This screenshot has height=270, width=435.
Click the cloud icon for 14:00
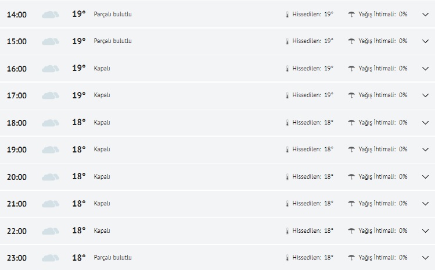tap(51, 15)
